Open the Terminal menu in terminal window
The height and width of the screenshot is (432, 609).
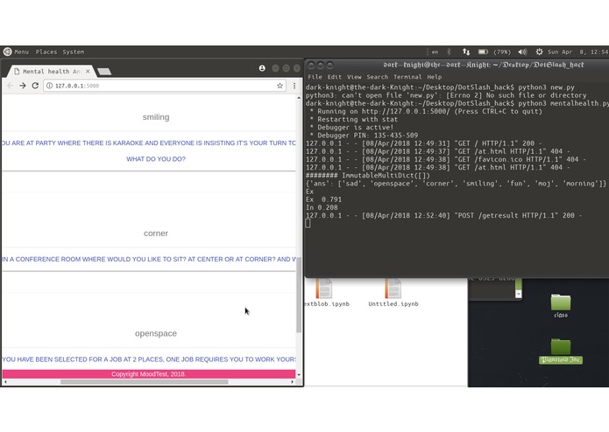(407, 77)
